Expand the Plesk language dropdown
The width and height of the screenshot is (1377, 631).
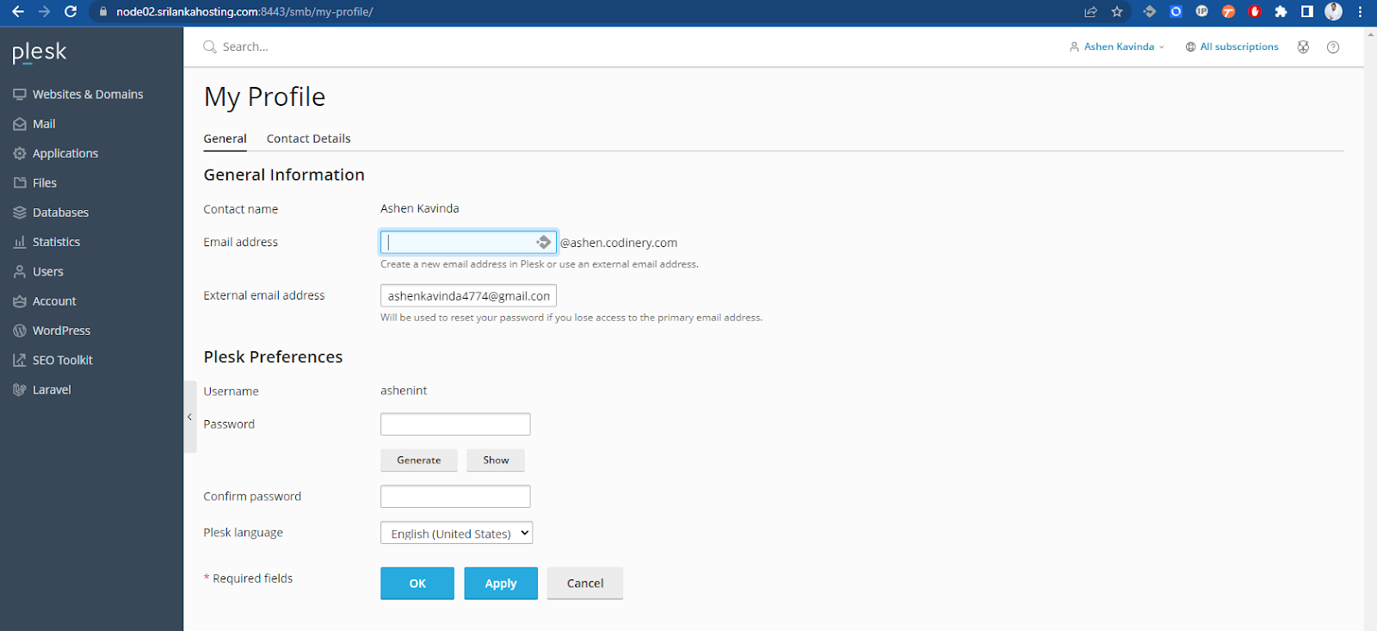click(456, 534)
